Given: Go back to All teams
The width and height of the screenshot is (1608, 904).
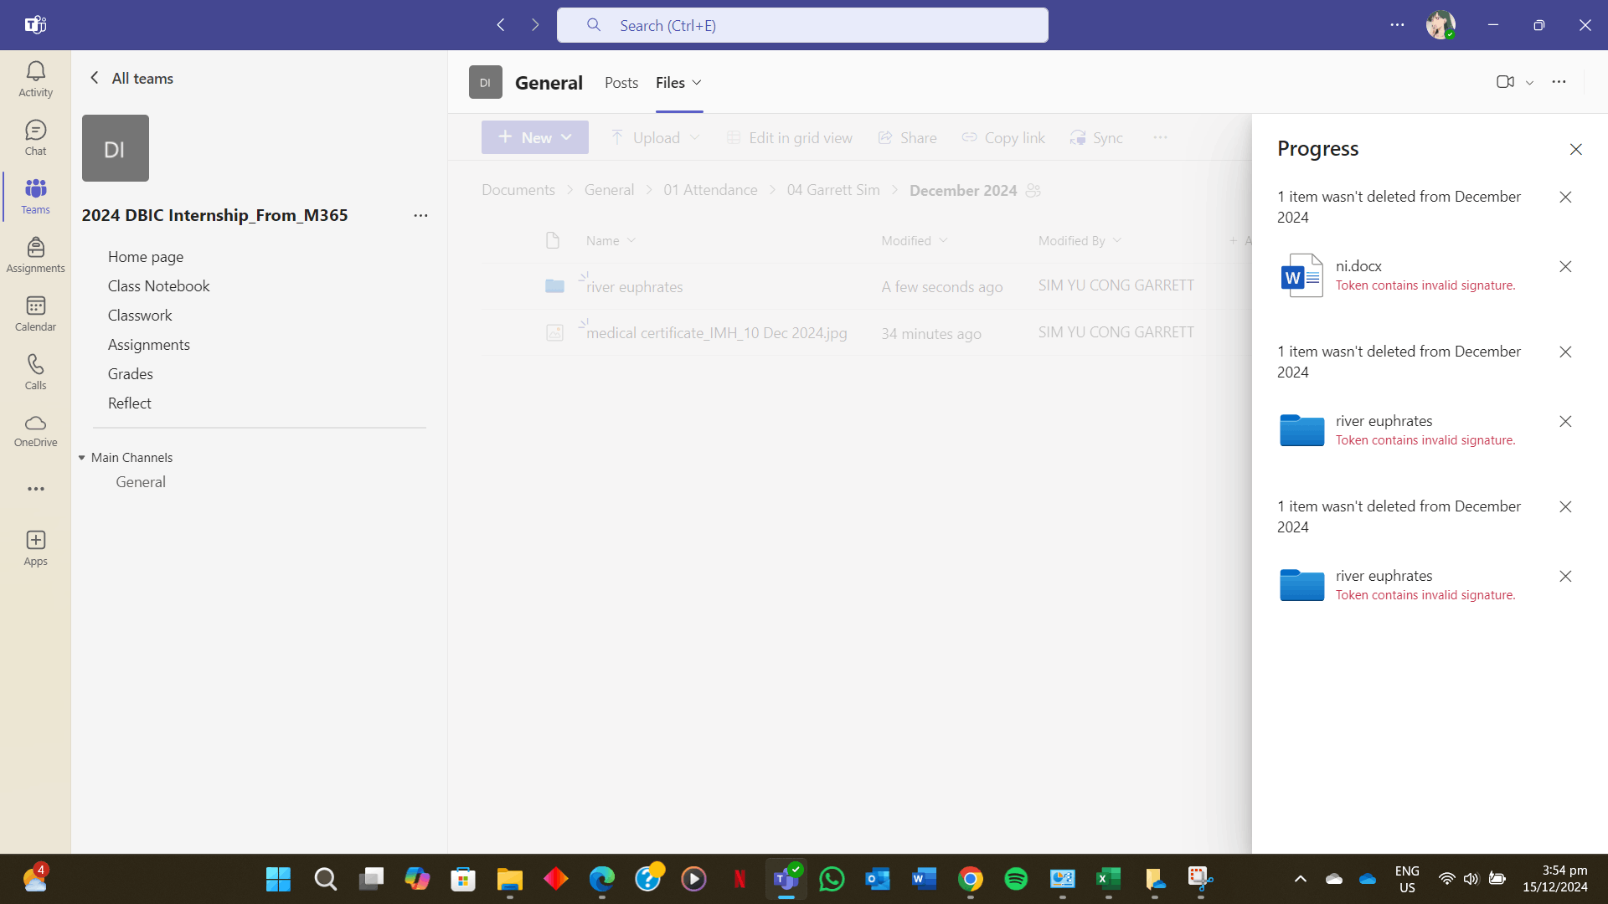Looking at the screenshot, I should tap(131, 79).
